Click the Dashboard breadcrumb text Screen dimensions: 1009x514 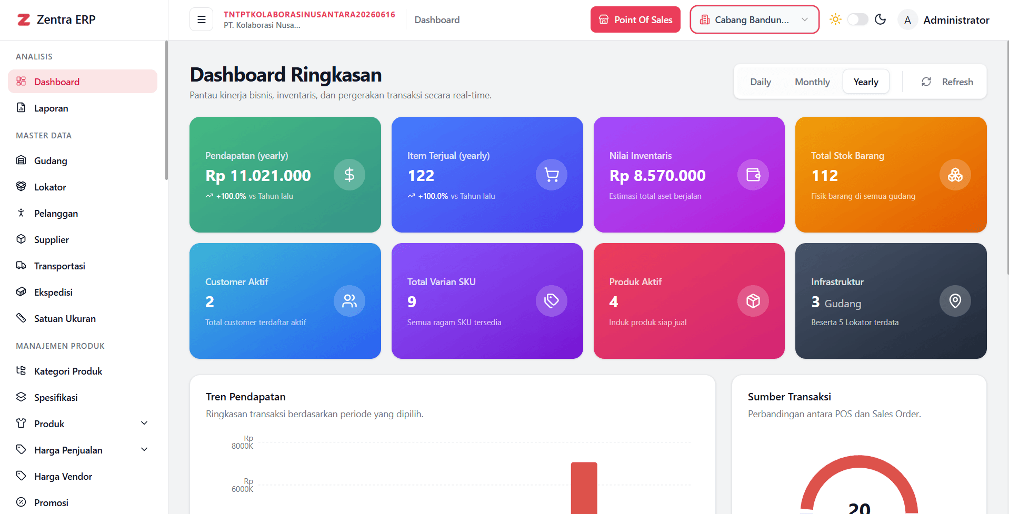point(437,20)
